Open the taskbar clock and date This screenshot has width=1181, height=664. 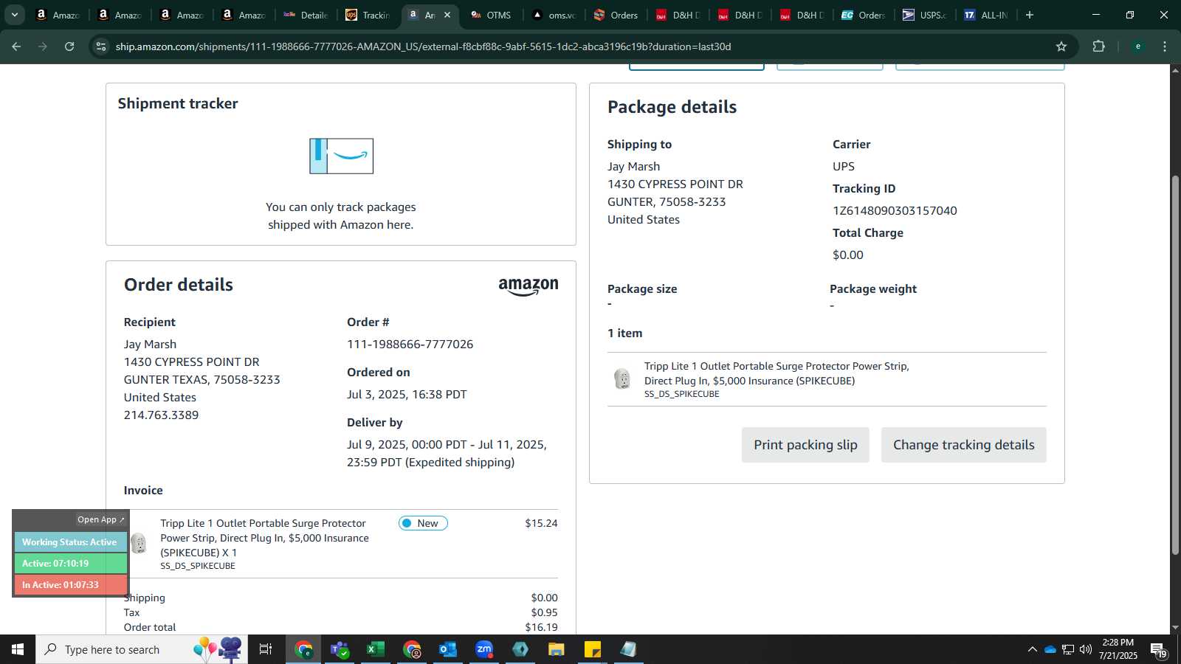(1118, 649)
